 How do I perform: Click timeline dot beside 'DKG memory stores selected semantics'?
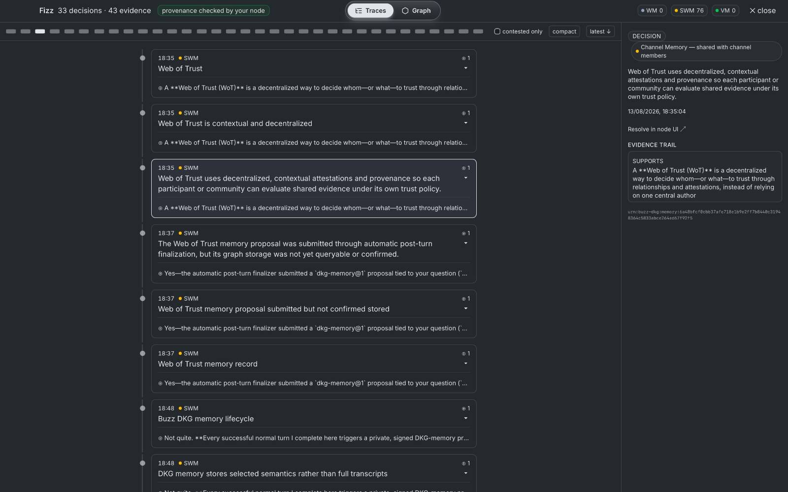tap(142, 463)
